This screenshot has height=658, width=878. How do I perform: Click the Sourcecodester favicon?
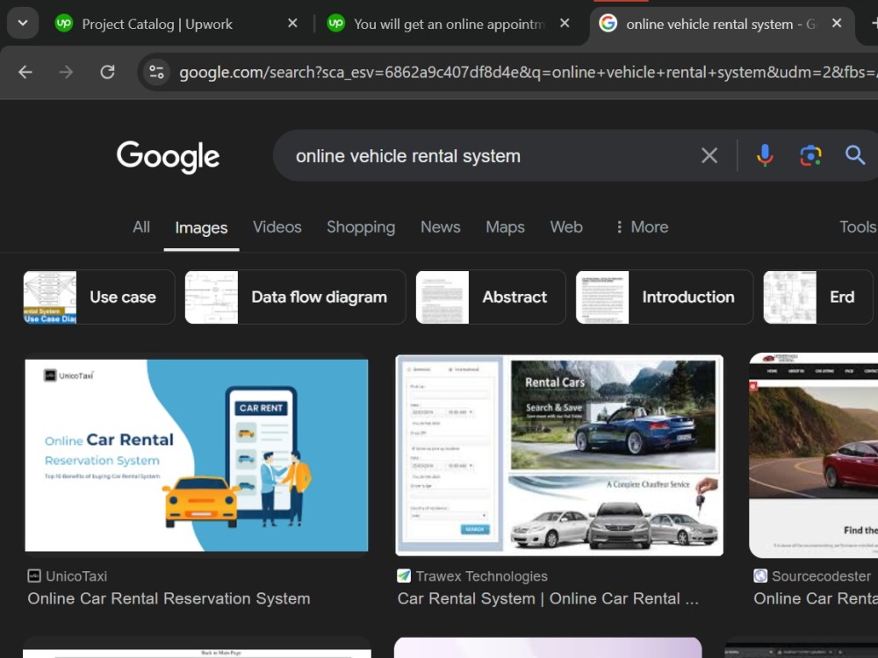point(759,576)
